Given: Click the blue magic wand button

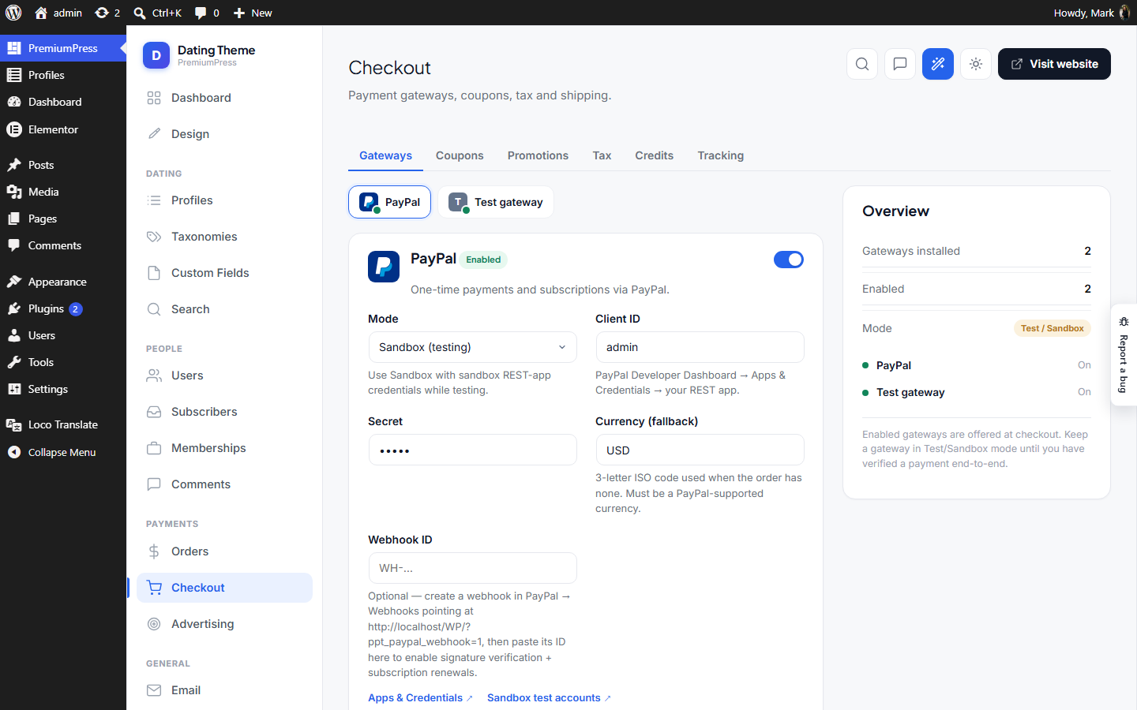Looking at the screenshot, I should tap(938, 64).
